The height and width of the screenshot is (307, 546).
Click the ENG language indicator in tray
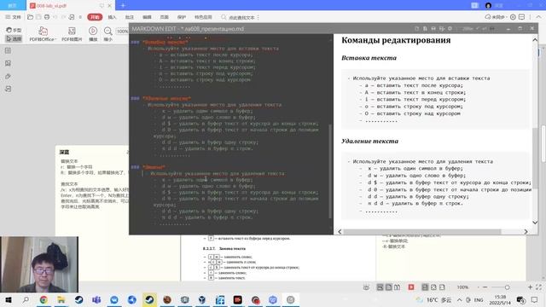click(479, 299)
